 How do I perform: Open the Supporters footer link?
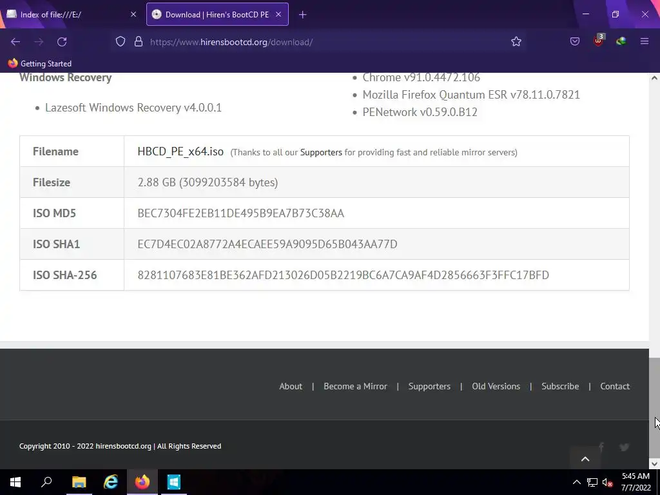(x=429, y=386)
